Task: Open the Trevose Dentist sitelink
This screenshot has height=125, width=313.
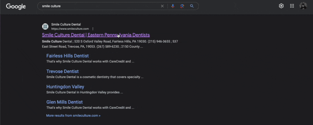Action: coord(63,71)
